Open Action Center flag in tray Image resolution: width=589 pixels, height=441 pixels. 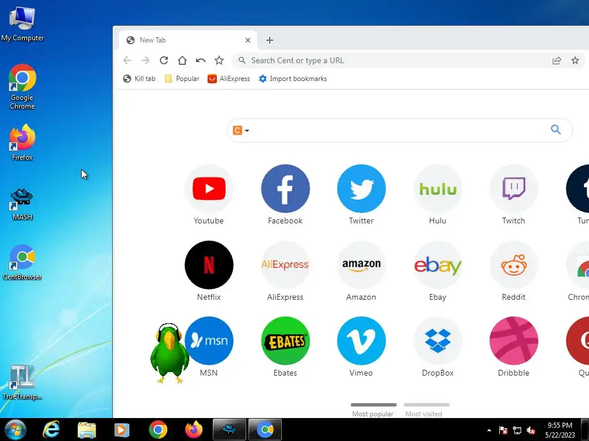(x=503, y=430)
